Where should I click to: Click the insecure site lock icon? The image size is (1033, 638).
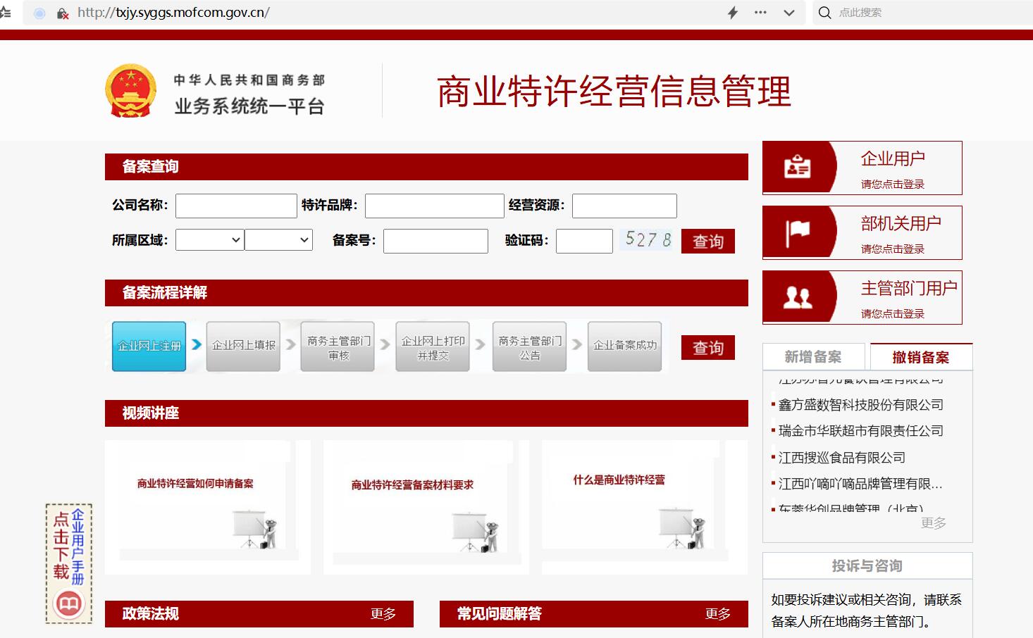[x=62, y=13]
